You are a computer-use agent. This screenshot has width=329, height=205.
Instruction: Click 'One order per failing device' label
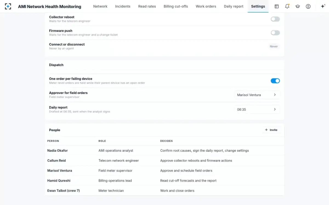click(70, 79)
